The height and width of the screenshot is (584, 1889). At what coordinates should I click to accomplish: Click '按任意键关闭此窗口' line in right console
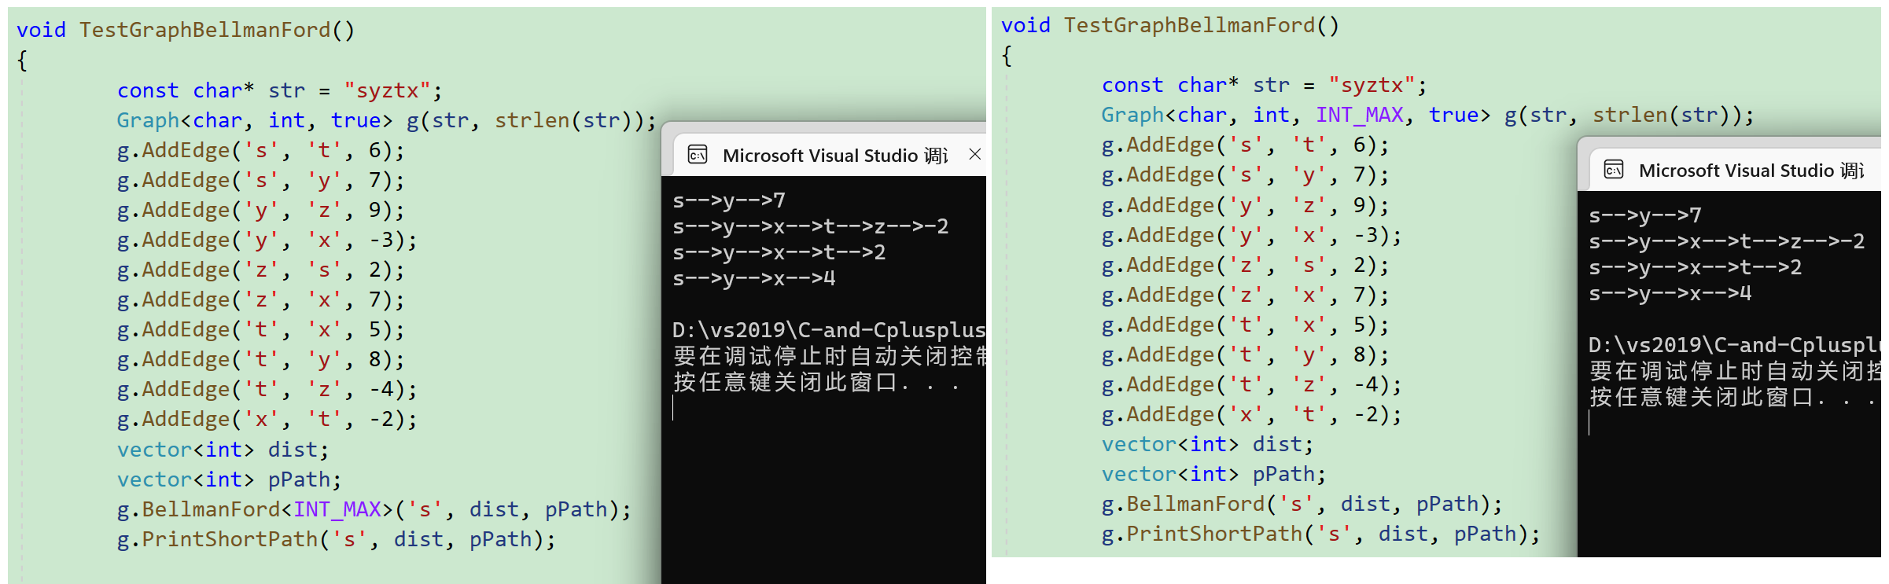pos(1733,397)
